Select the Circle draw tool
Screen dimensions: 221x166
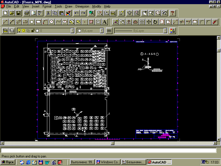click(x=52, y=22)
